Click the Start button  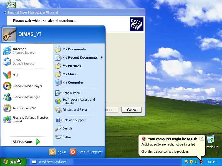tap(13, 162)
